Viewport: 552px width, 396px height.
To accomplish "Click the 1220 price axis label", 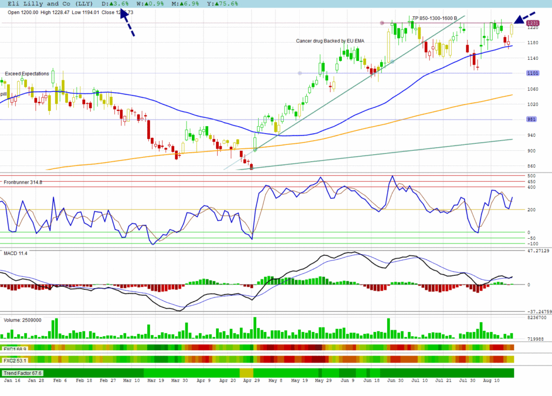I will (x=533, y=27).
